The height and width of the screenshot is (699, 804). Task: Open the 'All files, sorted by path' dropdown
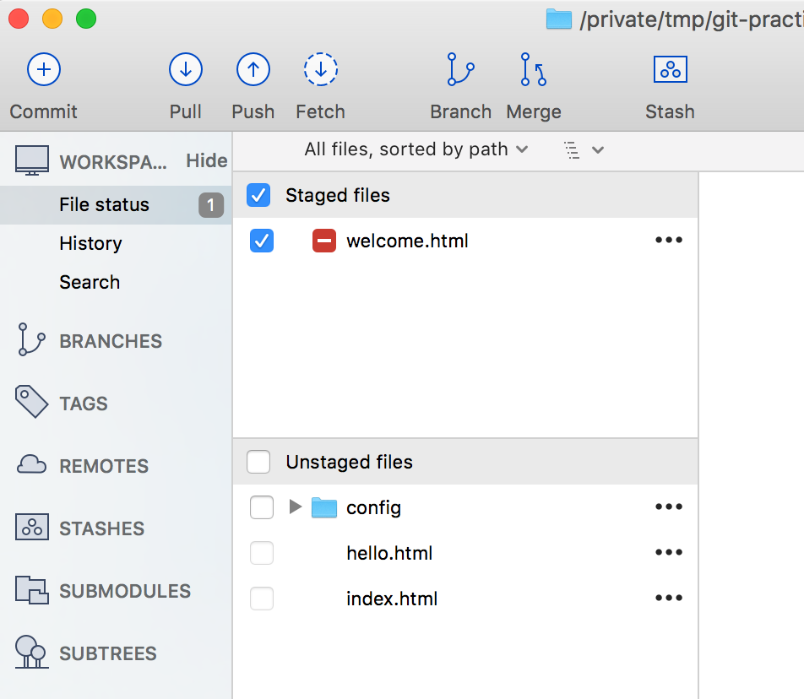(x=416, y=149)
